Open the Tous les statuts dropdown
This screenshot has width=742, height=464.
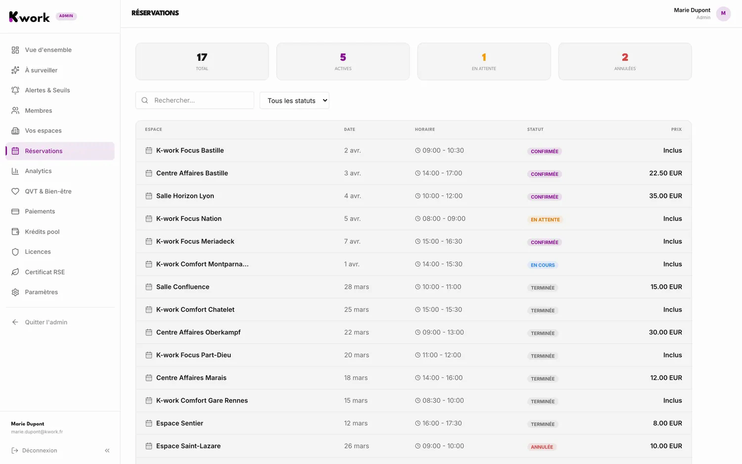click(x=294, y=100)
